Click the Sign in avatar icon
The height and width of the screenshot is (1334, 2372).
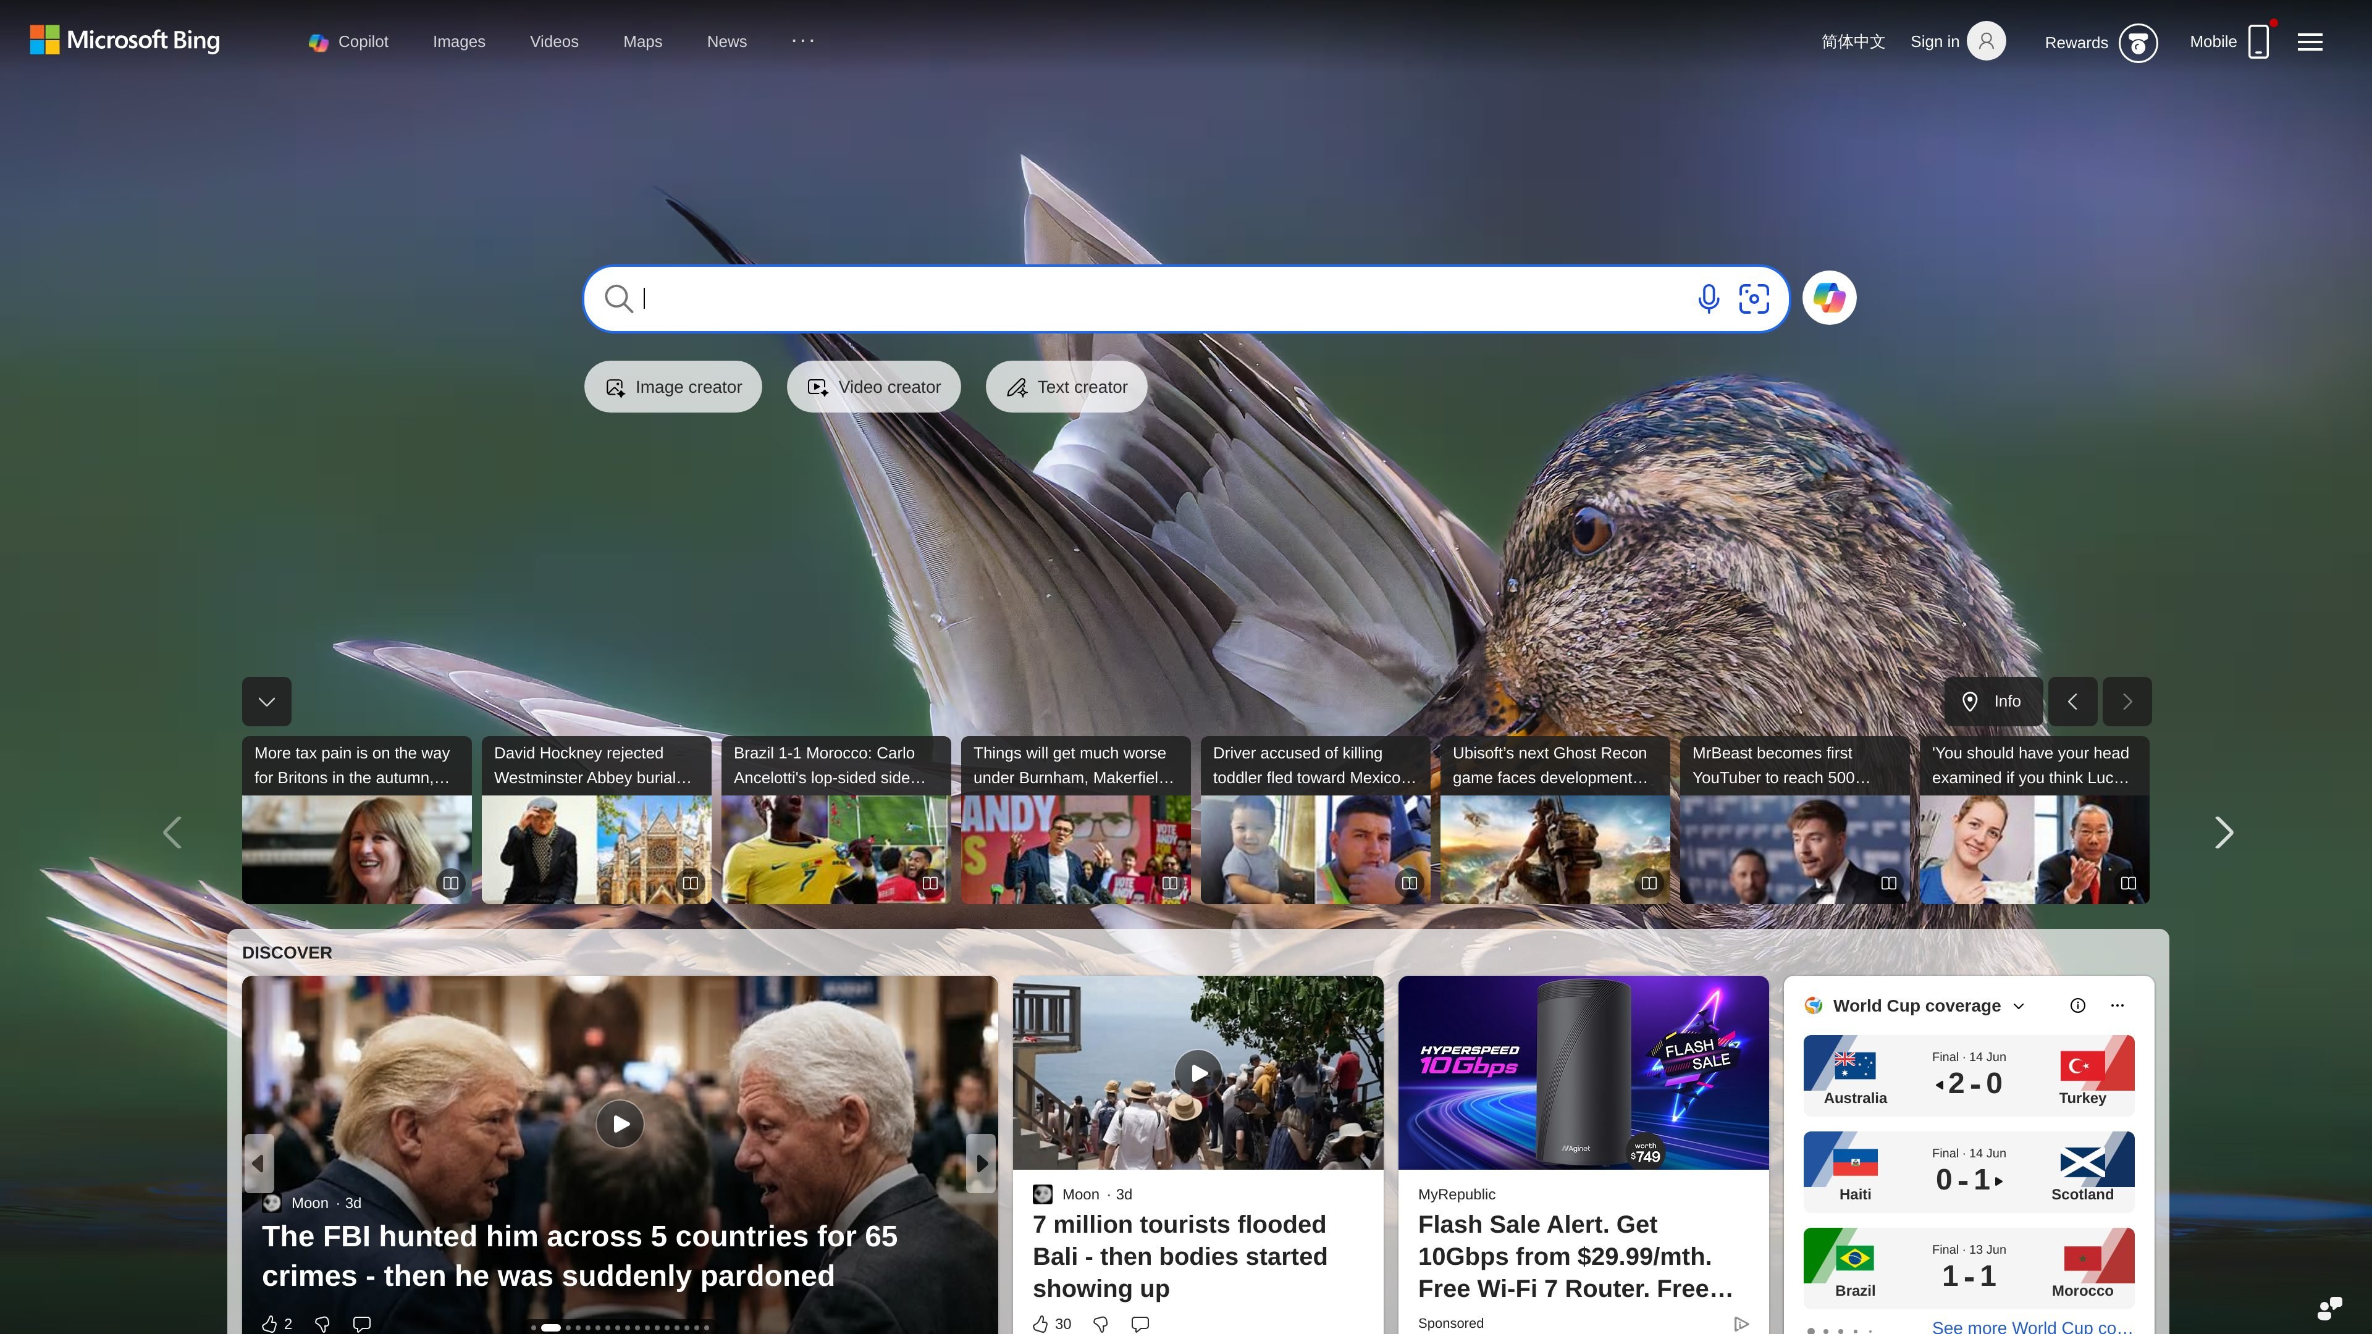tap(1986, 41)
